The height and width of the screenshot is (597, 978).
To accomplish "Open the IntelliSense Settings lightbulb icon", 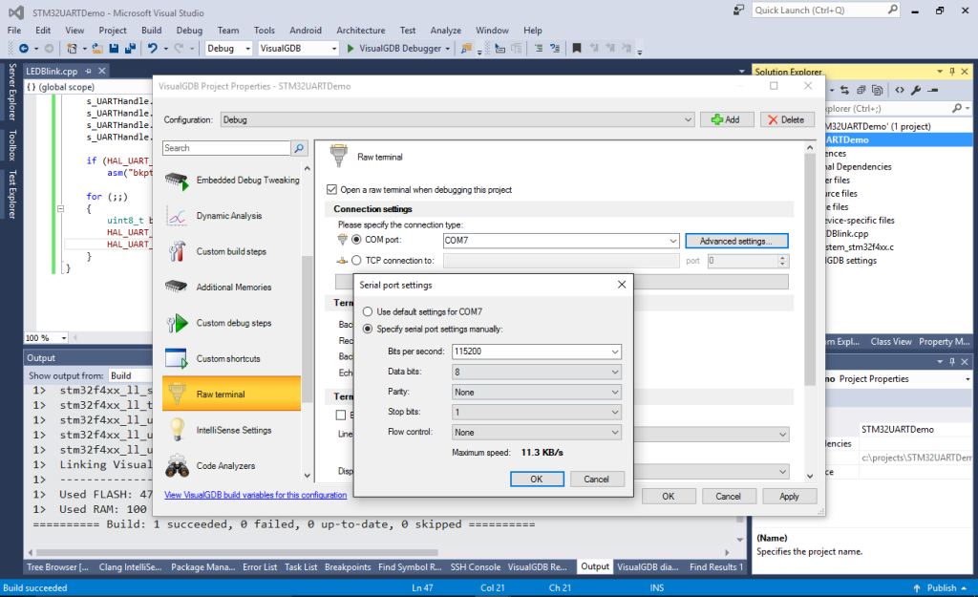I will coord(177,430).
